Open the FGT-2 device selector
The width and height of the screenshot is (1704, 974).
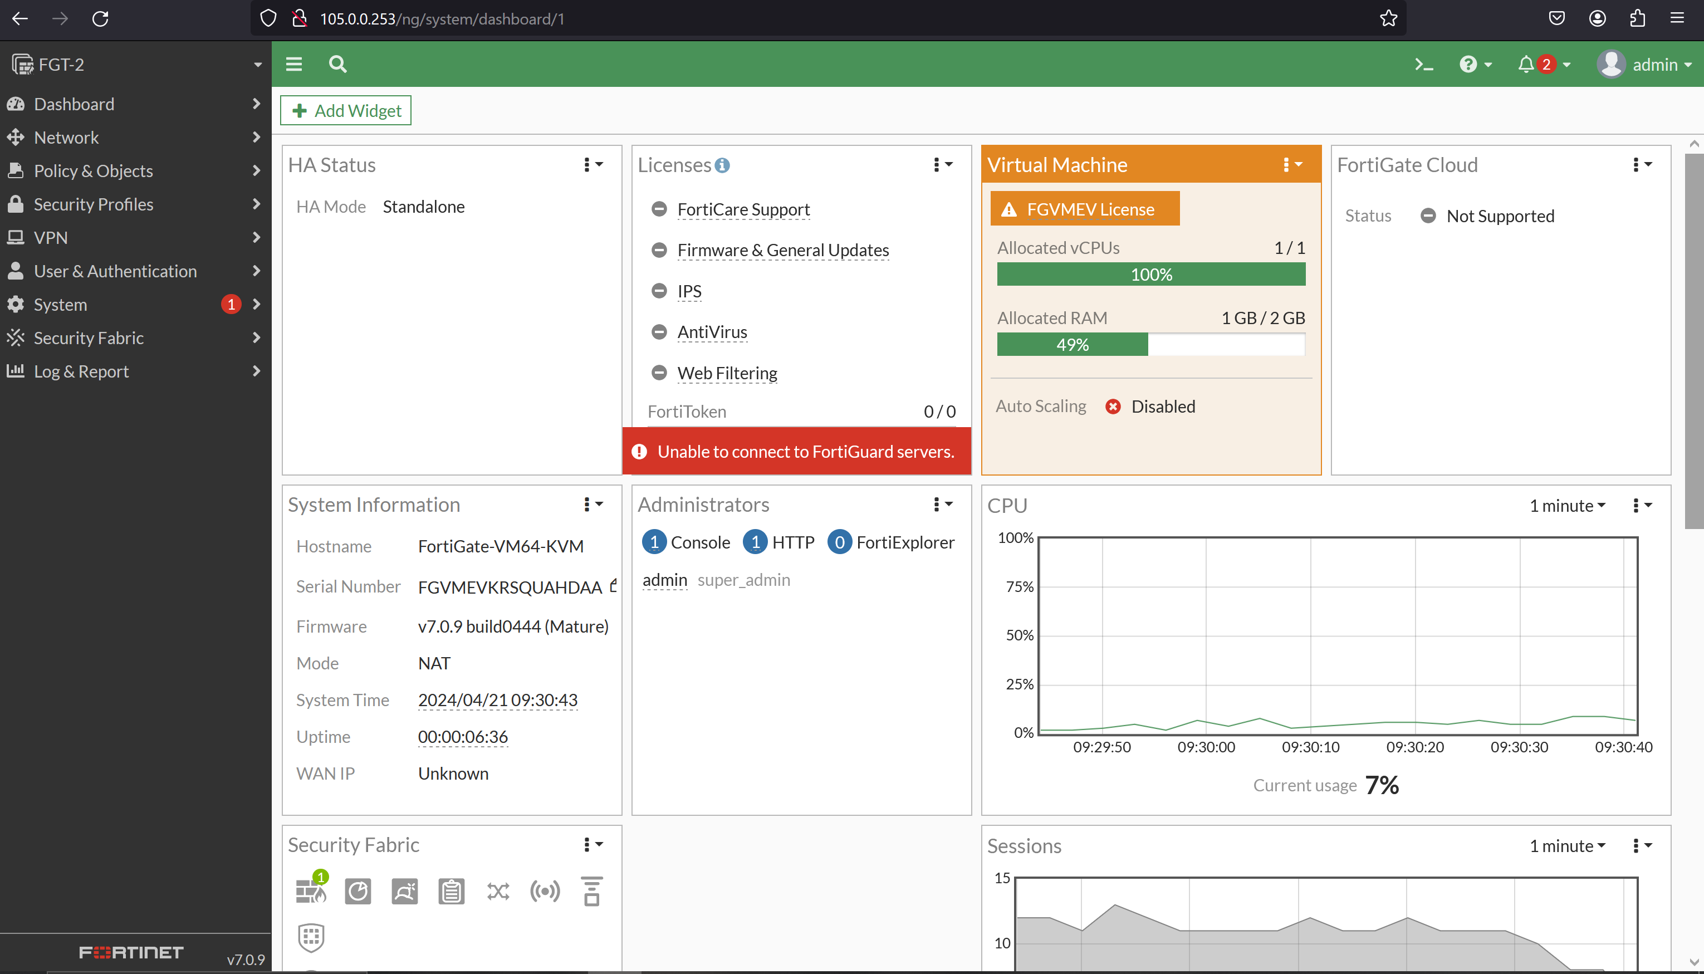pyautogui.click(x=136, y=64)
